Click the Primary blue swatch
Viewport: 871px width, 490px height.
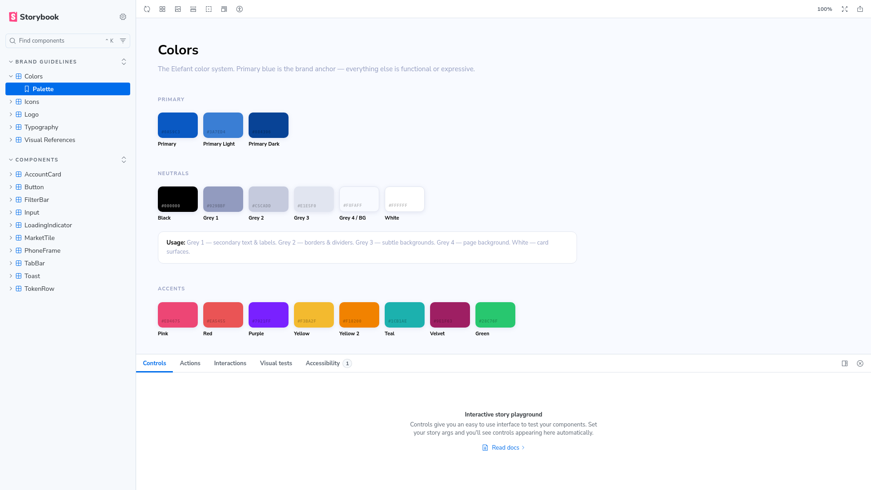pyautogui.click(x=178, y=125)
